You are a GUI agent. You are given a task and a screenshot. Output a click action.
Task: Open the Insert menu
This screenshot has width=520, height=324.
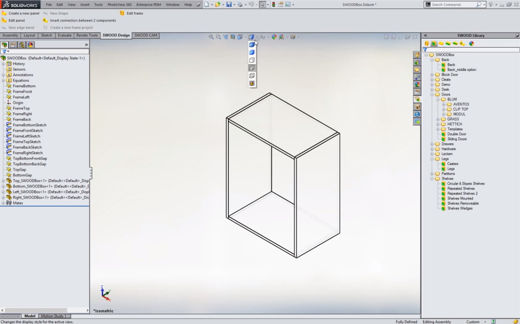[85, 5]
